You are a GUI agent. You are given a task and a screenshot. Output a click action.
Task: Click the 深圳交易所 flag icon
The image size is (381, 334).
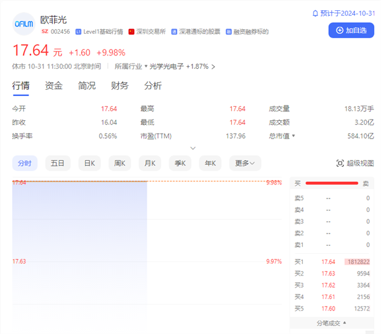[x=131, y=32]
